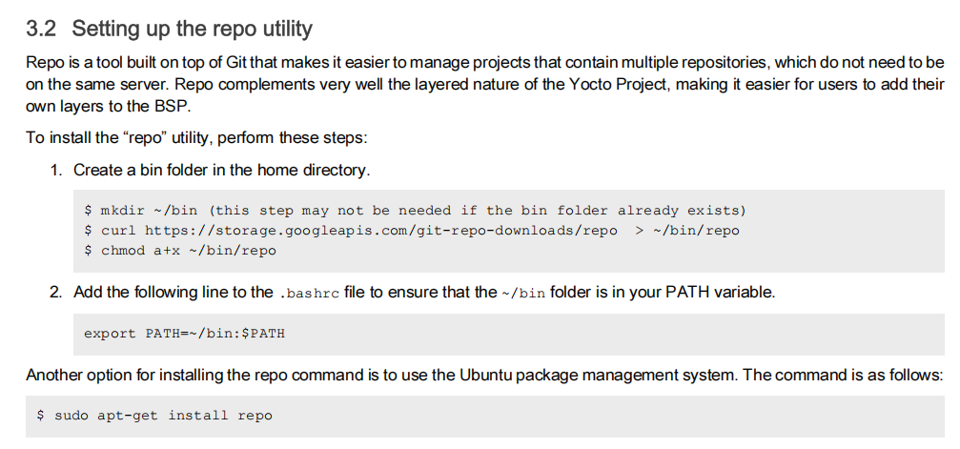Image resolution: width=960 pixels, height=449 pixels.
Task: Click the parenthetical note about the bin folder already existing
Action: 477,211
